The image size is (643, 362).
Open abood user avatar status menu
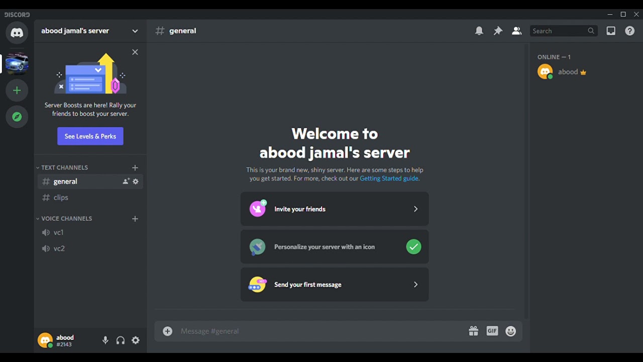click(45, 341)
